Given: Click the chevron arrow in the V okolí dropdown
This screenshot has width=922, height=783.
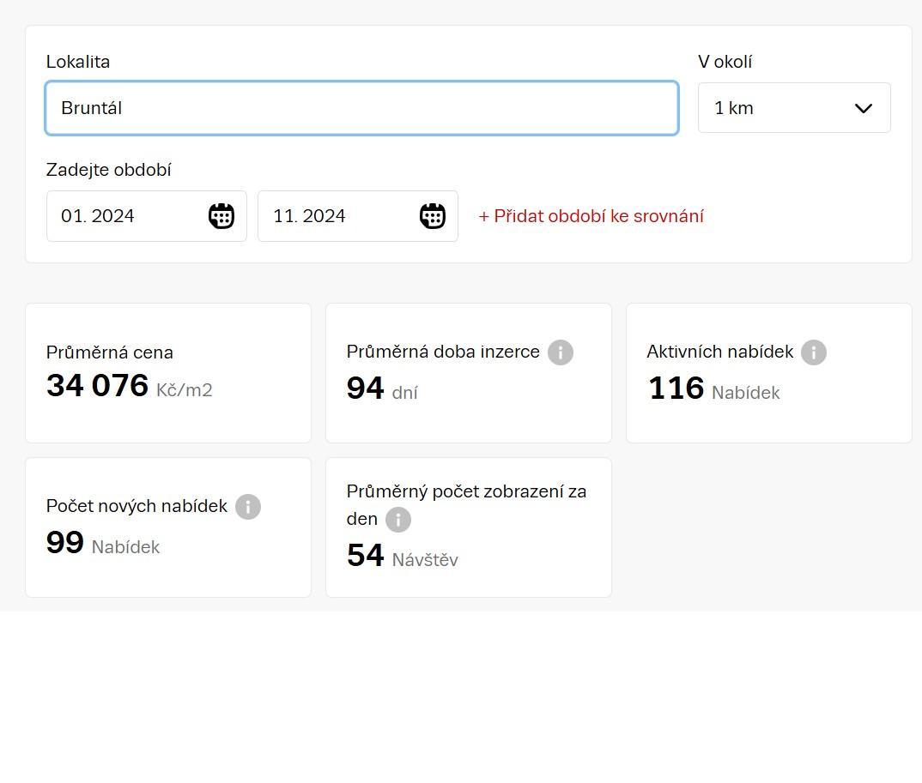Looking at the screenshot, I should [x=864, y=108].
